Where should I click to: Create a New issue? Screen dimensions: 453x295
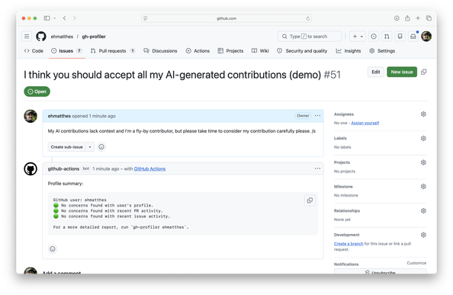402,72
